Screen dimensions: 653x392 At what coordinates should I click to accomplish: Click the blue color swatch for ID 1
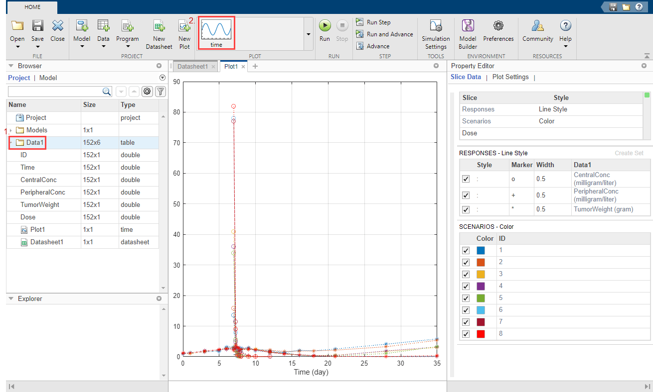coord(481,250)
